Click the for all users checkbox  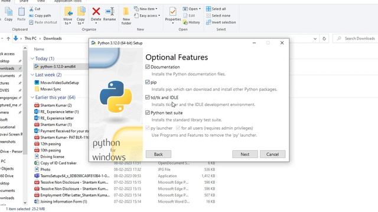[178, 128]
